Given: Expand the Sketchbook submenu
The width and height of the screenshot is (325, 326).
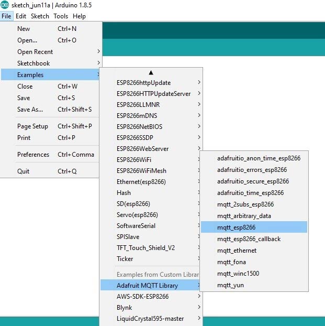Looking at the screenshot, I should pos(50,63).
